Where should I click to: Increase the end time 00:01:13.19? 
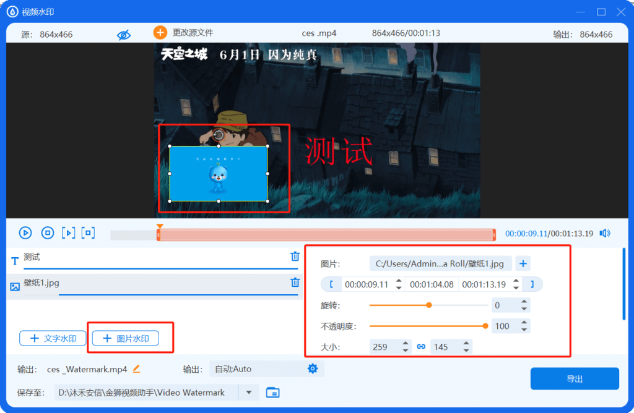tap(516, 281)
